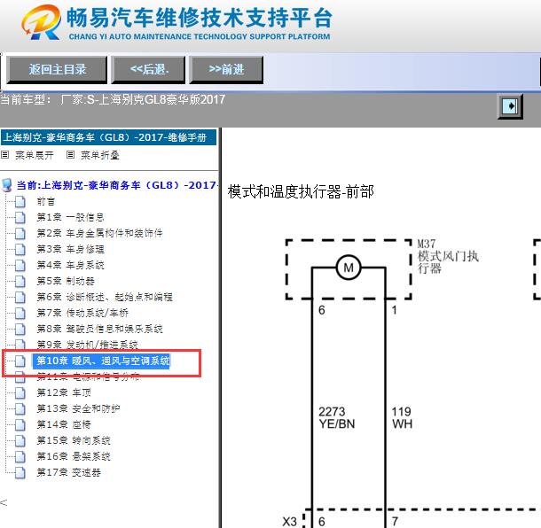
Task: Open 第5章 制动器
Action: tap(66, 281)
